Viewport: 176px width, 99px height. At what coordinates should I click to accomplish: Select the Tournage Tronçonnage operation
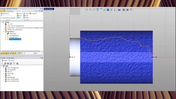point(15,39)
